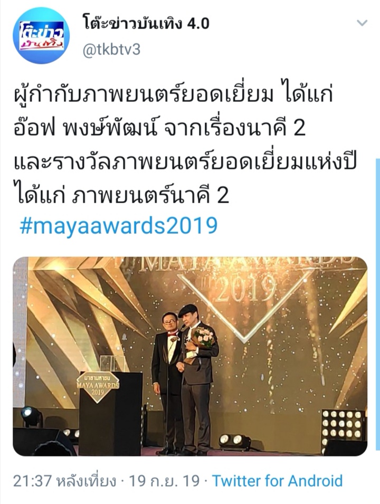Click the line อ๊อฟ พงษ์พัฒน์ จากเรื่องนาคี 2
The image size is (380, 504).
[159, 128]
